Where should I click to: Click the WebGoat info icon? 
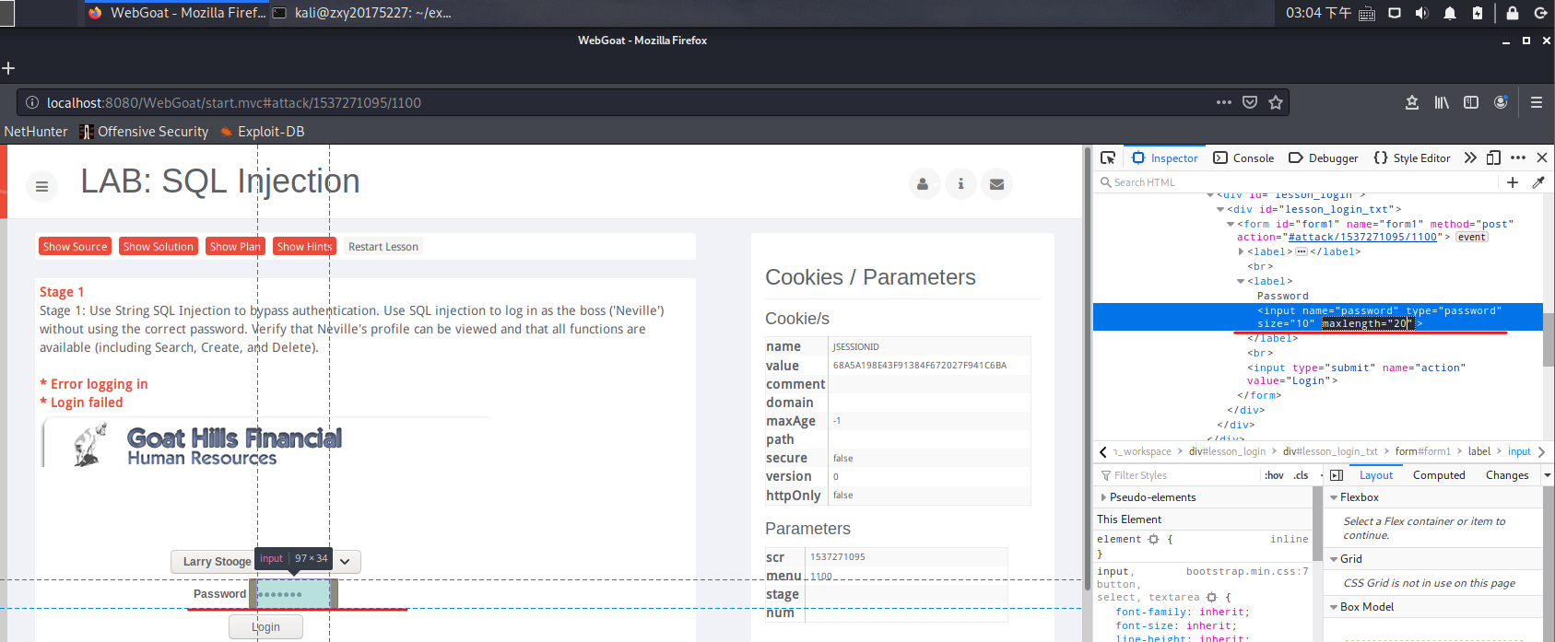pyautogui.click(x=960, y=184)
